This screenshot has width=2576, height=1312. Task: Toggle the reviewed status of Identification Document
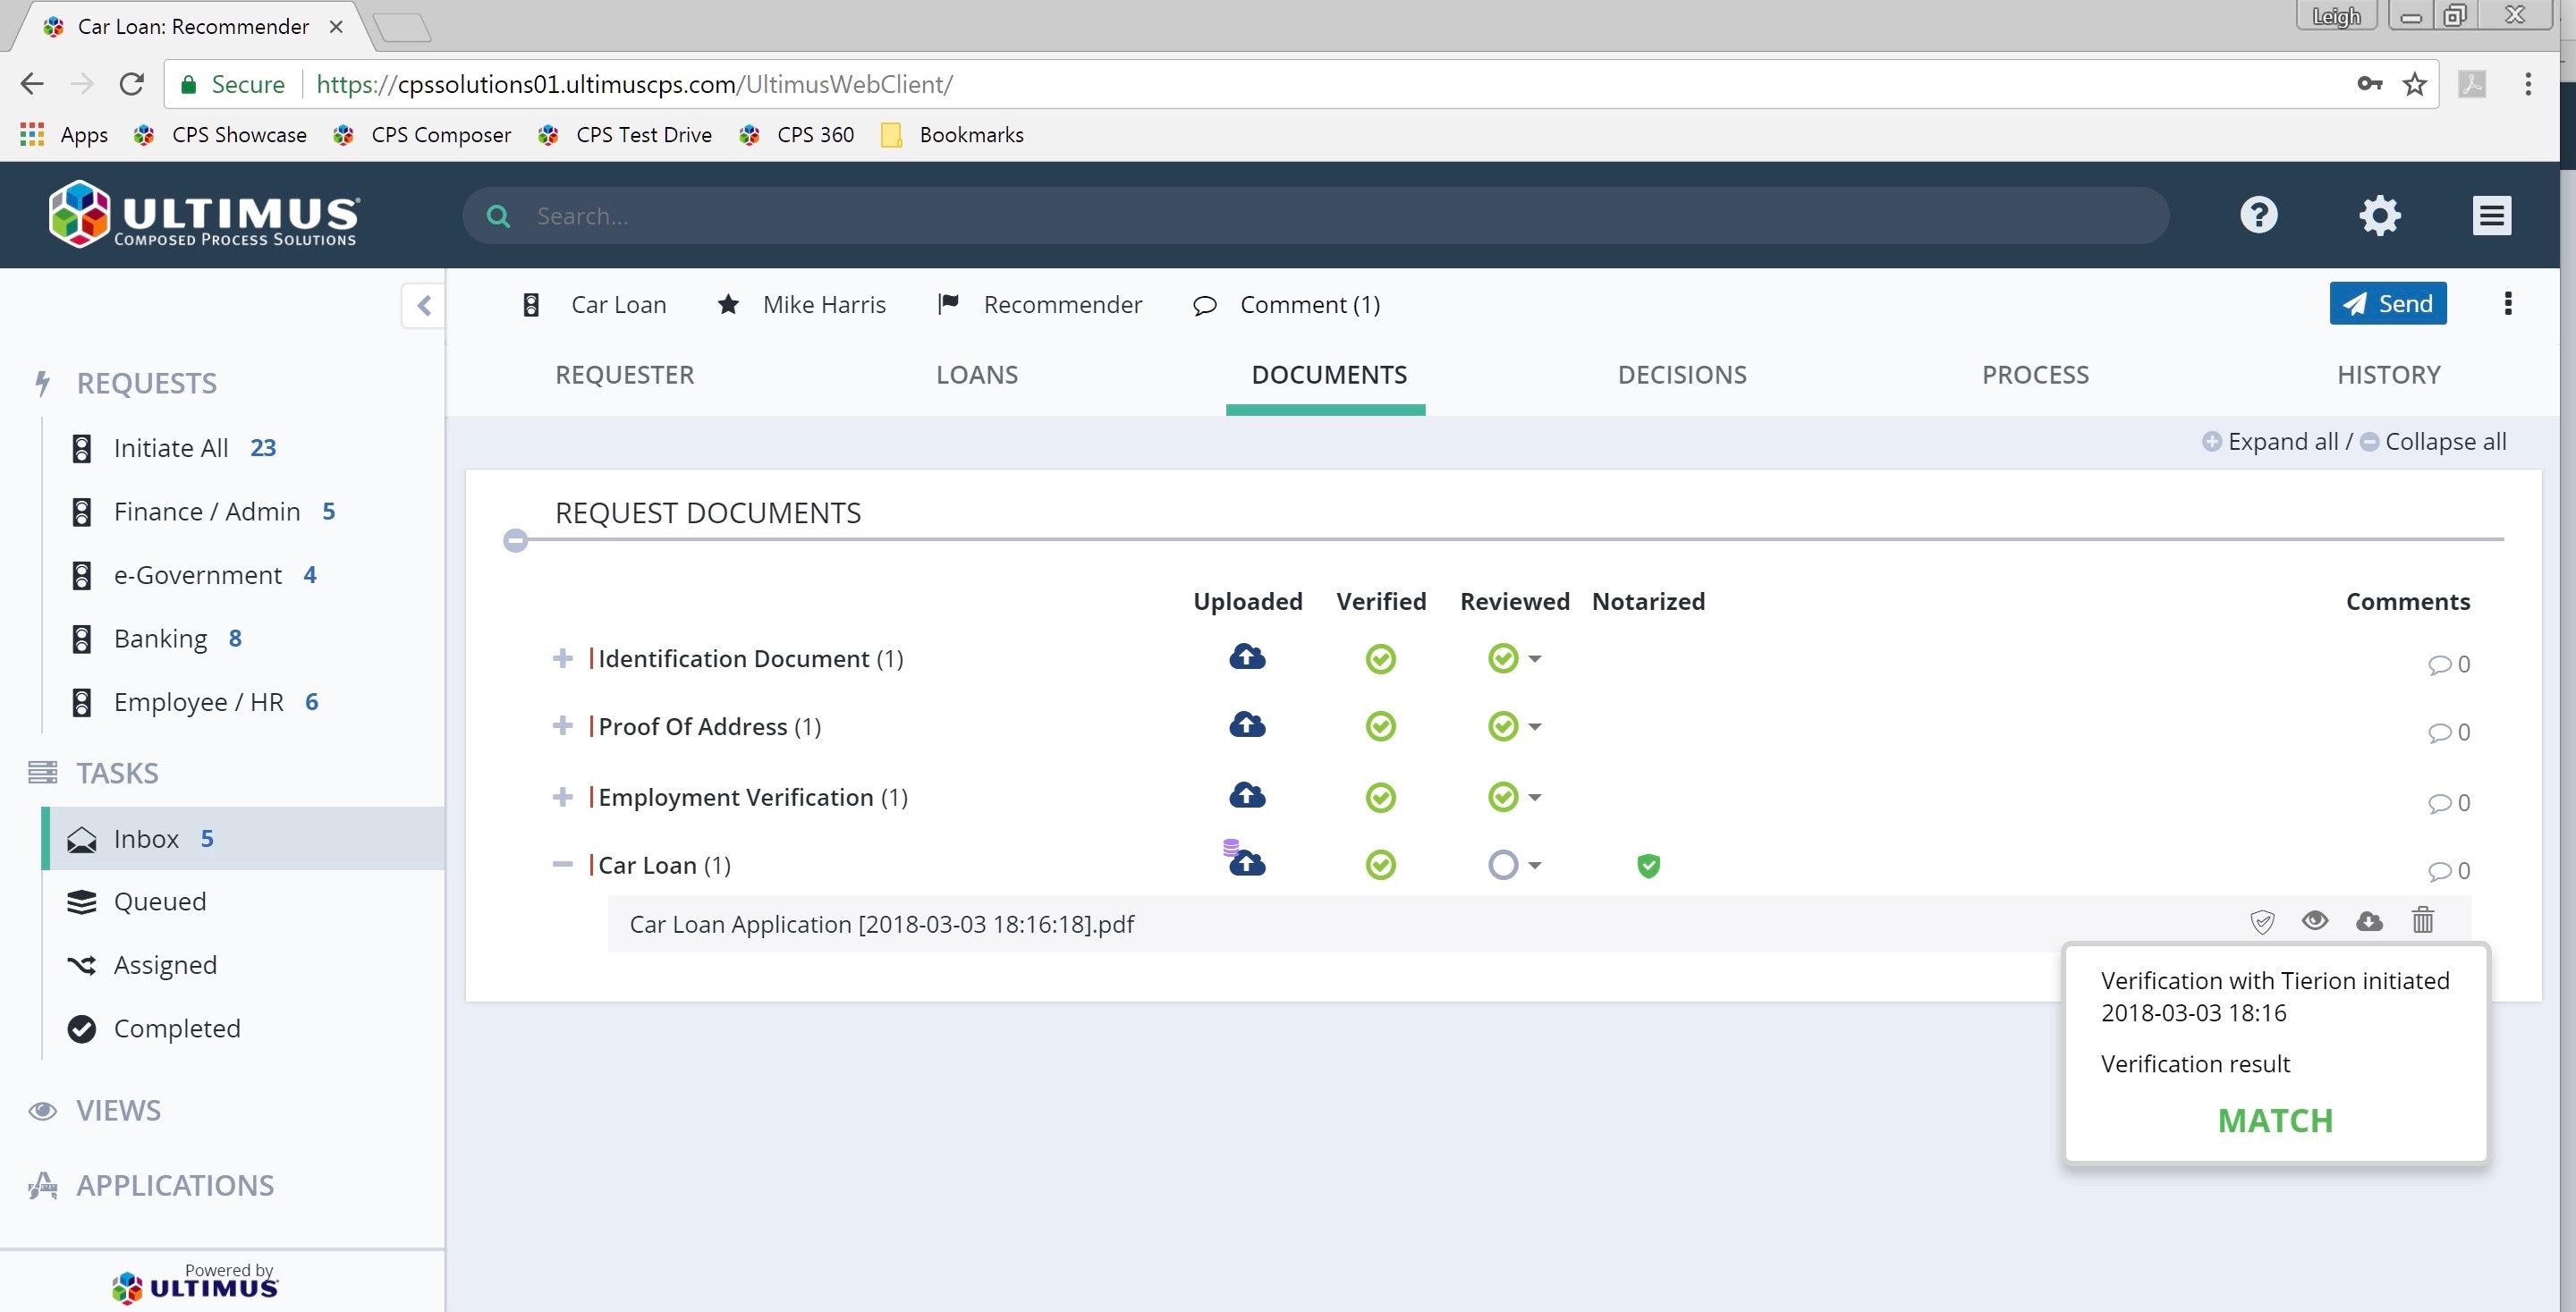pos(1502,658)
